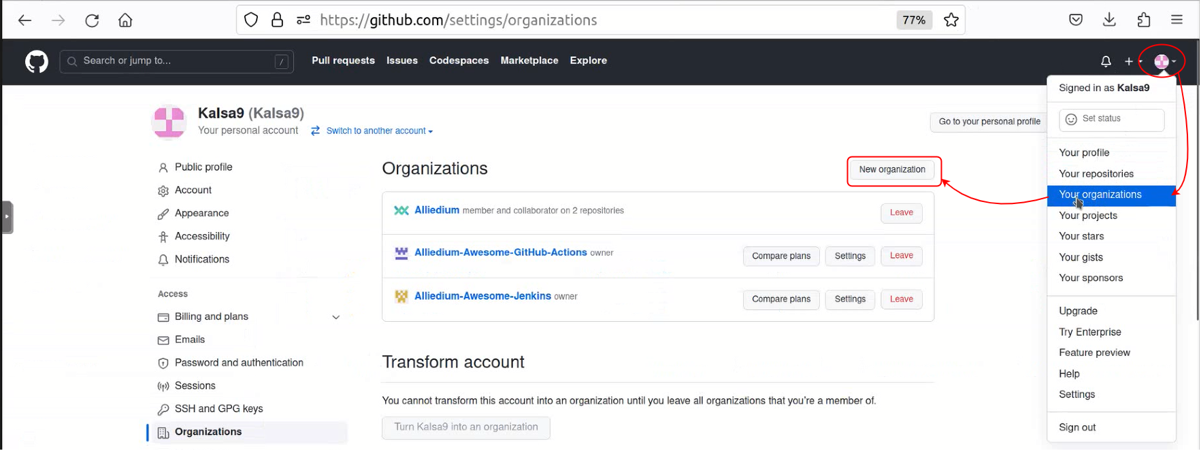Open the Alliedium-Awesome-Jenkins organization link
Viewport: 1201px width, 451px height.
482,296
